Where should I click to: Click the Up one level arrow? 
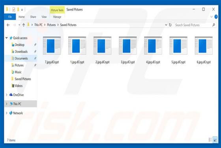coord(24,25)
